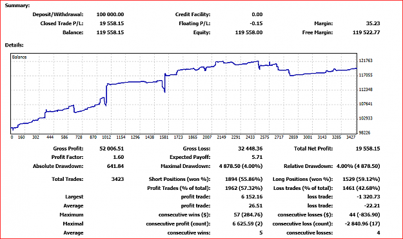The image size is (403, 239).
Task: Click consecutive wins value 57 (284.76)
Action: tap(248, 215)
